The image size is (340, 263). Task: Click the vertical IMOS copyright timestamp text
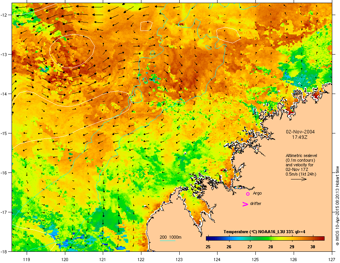[337, 206]
